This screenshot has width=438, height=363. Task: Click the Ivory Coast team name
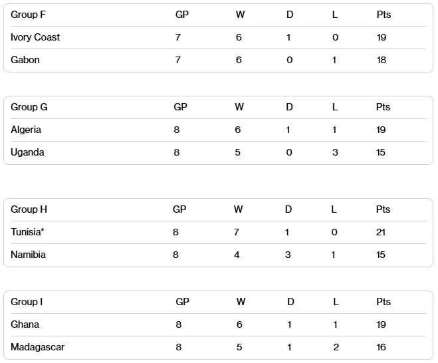[x=35, y=37]
